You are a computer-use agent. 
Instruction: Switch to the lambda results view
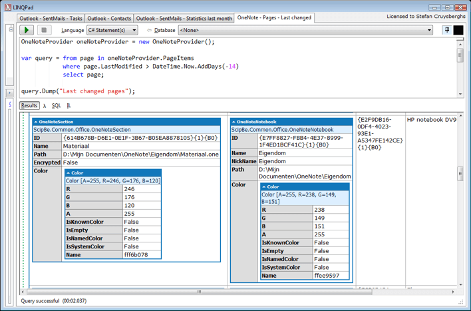coord(45,106)
